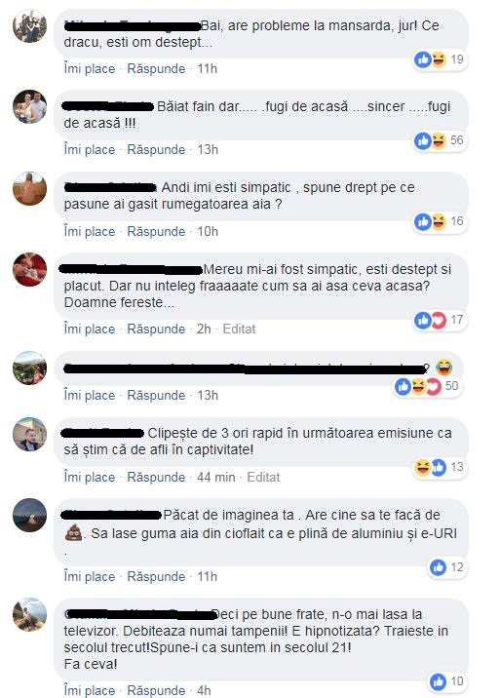The width and height of the screenshot is (500, 698).
Task: Click the 11h timestamp under 'Păcat de imaginea' comment
Action: click(207, 577)
